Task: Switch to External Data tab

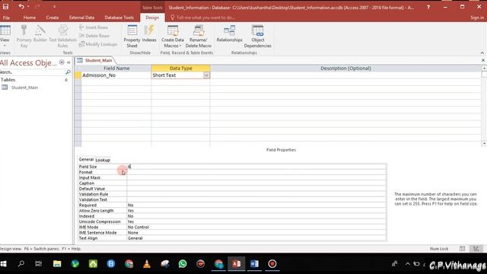Action: click(81, 18)
